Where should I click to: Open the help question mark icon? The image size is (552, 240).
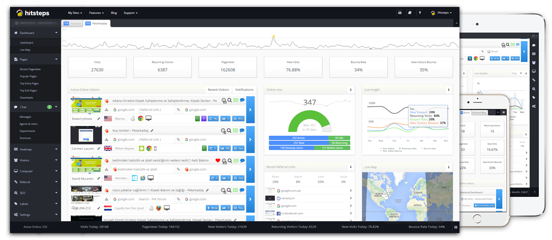click(420, 13)
